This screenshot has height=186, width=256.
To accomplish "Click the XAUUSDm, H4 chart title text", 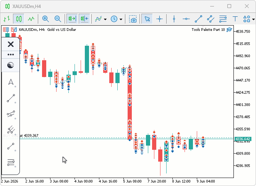I will (x=47, y=30).
